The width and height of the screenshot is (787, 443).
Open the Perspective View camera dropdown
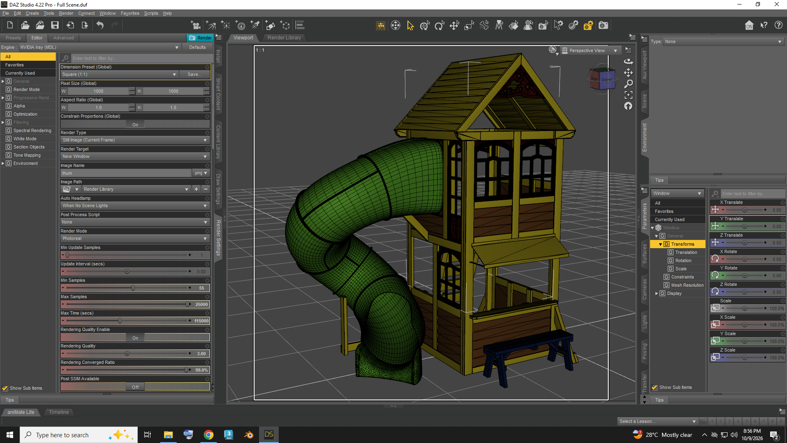click(x=590, y=50)
